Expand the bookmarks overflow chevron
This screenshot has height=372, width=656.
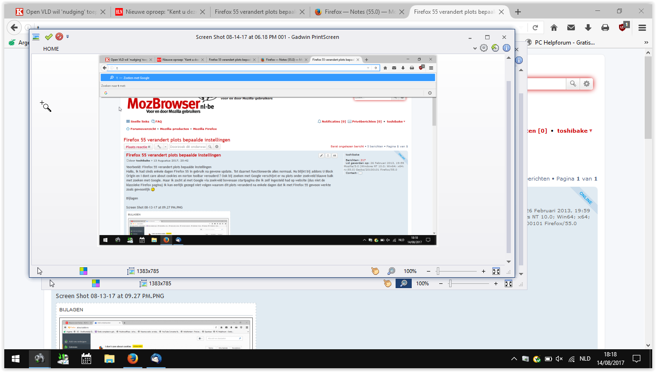pos(646,43)
